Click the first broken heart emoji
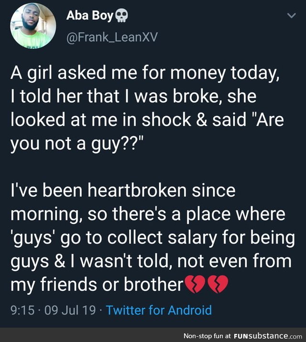306x342 pixels. (195, 284)
